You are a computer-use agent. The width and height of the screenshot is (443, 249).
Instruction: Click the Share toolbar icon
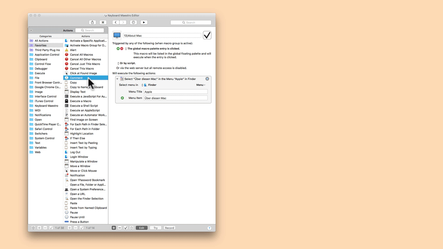point(92,22)
